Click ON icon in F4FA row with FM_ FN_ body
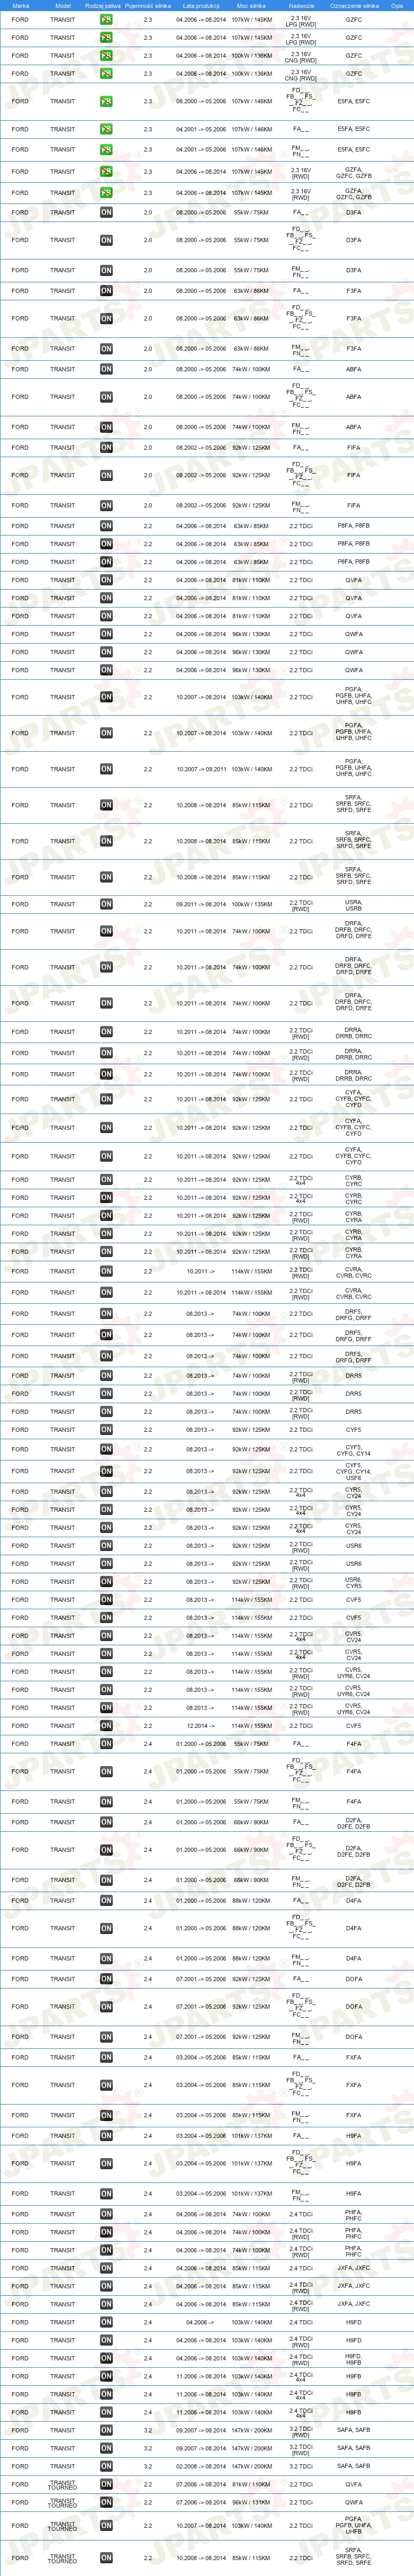This screenshot has height=2576, width=414. click(x=106, y=1802)
